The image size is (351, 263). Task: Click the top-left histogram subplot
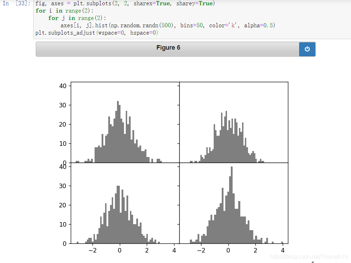[125, 122]
